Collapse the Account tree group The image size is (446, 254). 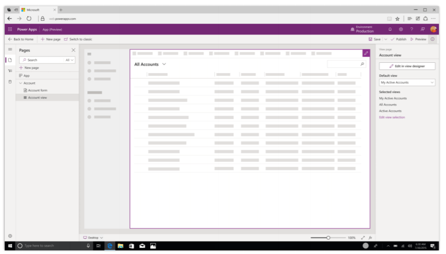(x=21, y=83)
